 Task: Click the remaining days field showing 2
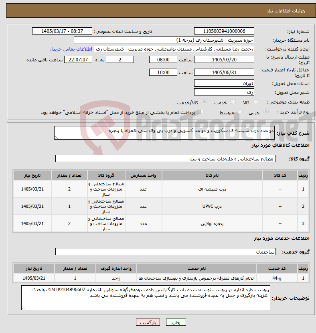point(120,60)
